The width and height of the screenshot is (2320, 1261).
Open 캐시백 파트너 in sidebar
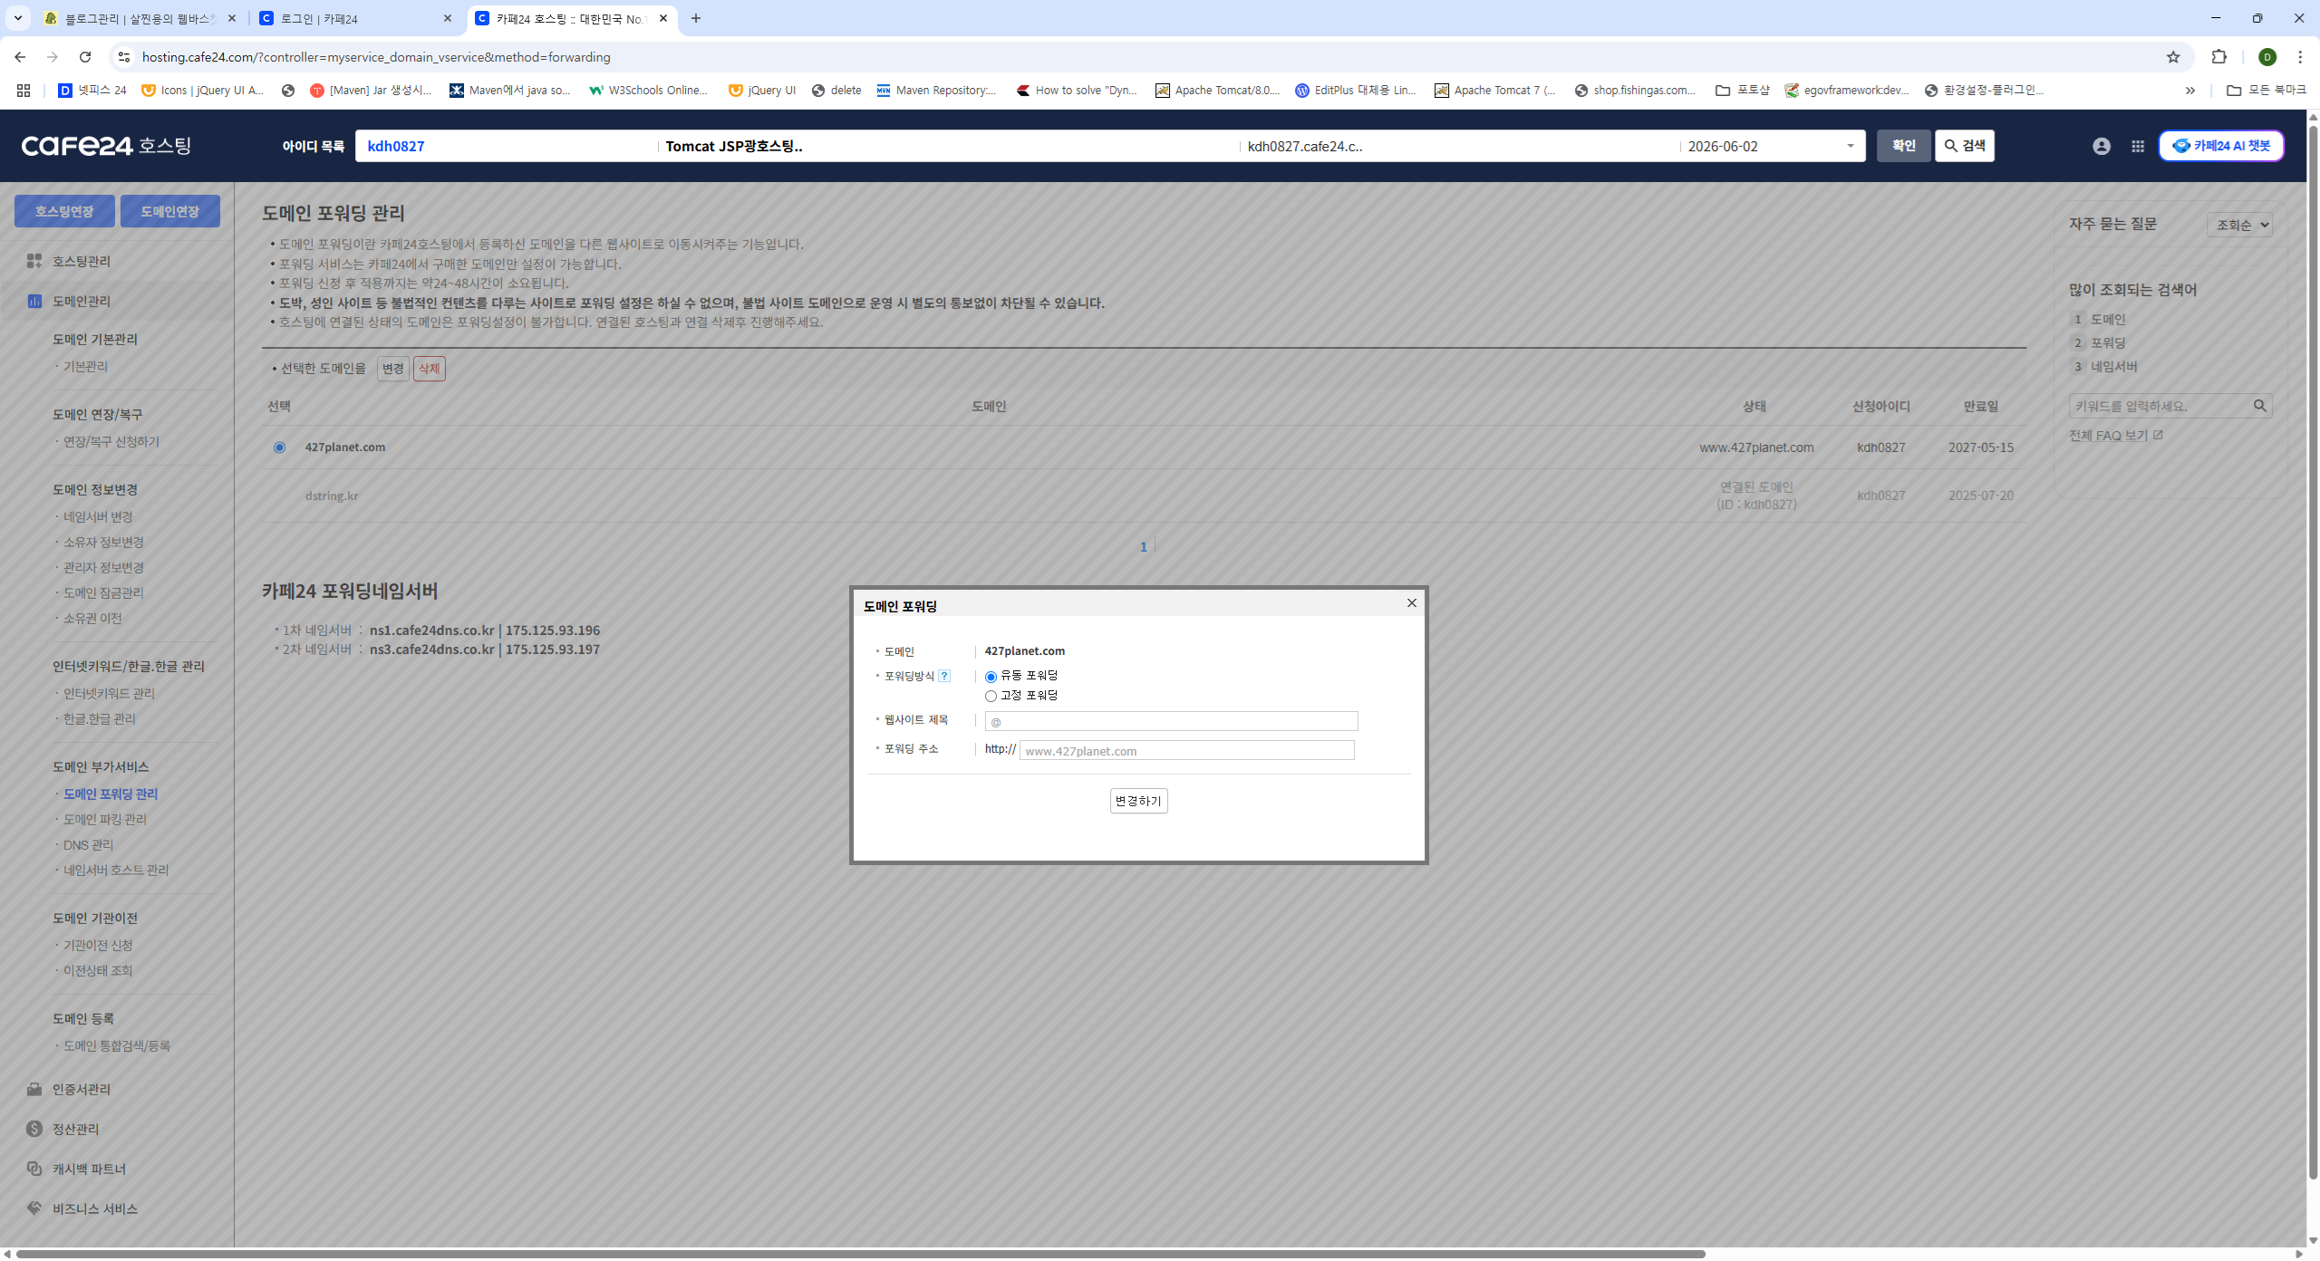coord(89,1169)
